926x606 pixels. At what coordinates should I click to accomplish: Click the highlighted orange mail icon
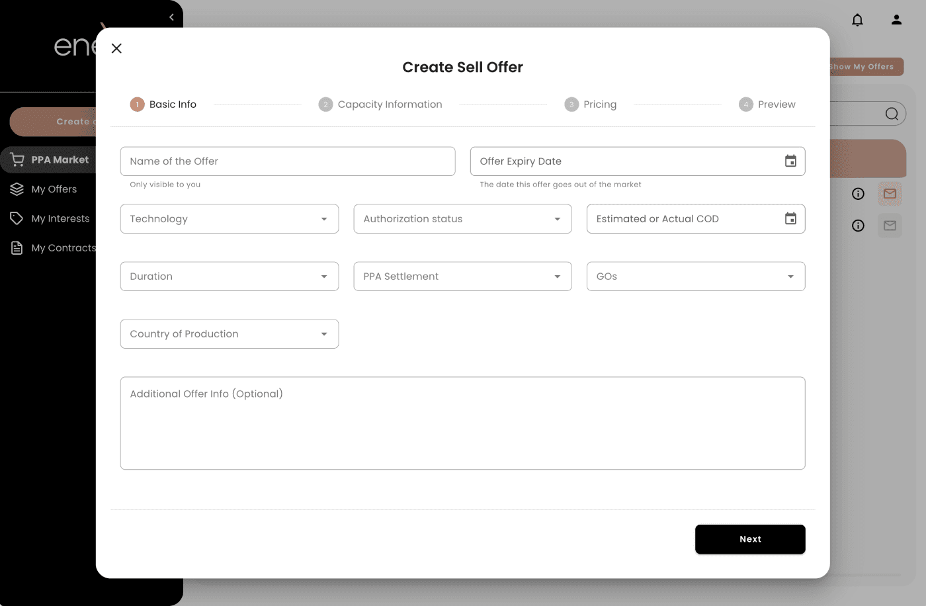point(890,194)
